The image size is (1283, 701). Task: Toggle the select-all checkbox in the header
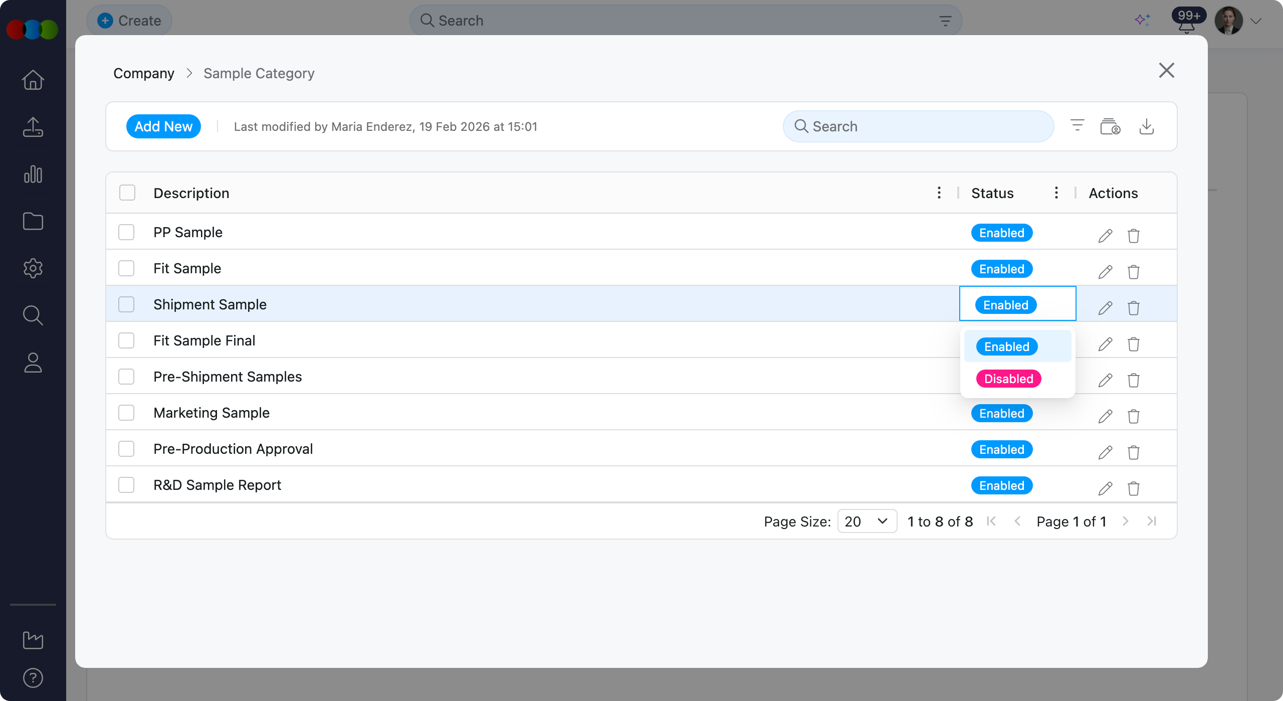(127, 193)
